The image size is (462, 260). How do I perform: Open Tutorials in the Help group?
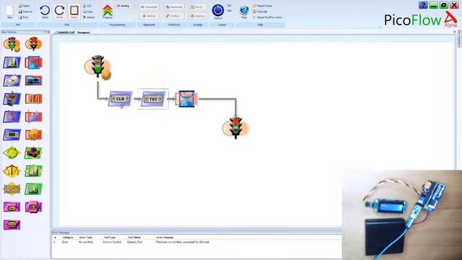coord(260,12)
